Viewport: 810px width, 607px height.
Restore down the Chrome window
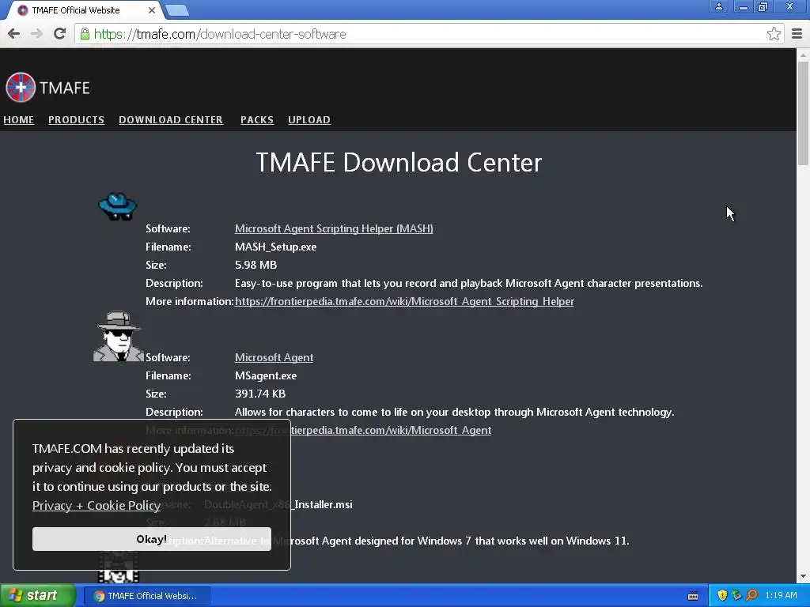click(x=763, y=6)
